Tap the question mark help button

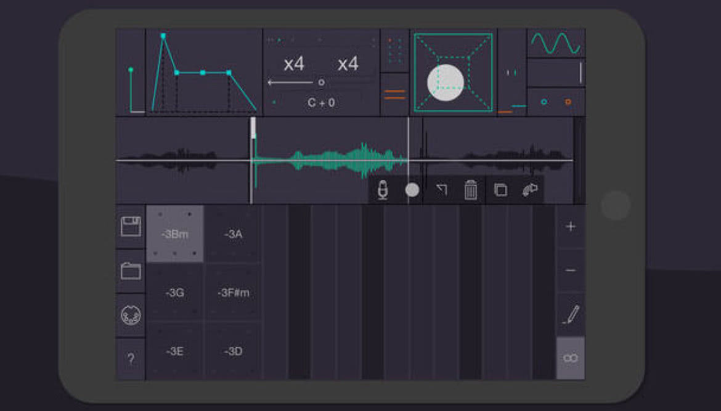(131, 359)
